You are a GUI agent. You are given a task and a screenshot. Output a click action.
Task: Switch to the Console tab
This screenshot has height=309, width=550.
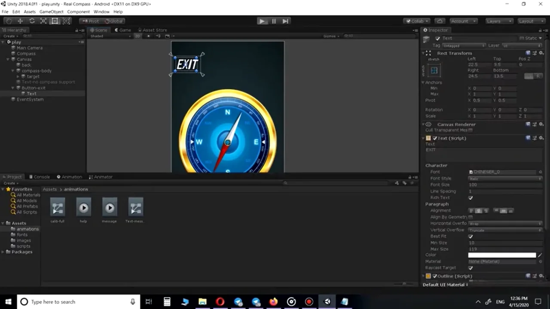tap(39, 177)
